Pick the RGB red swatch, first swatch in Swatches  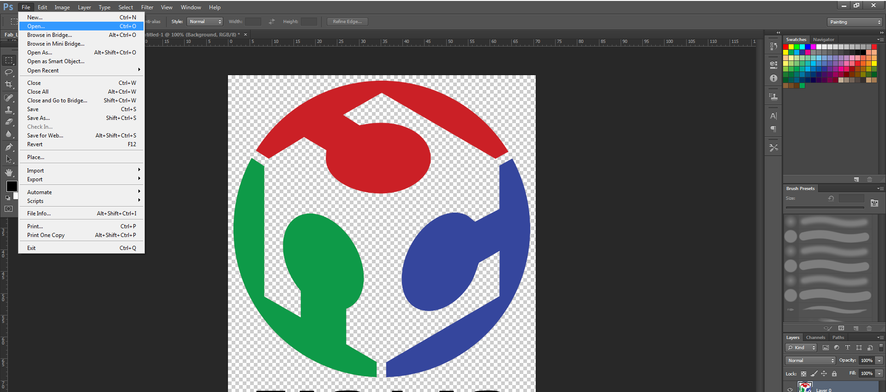(786, 47)
